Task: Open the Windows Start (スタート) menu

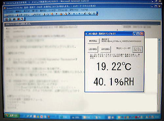Action: (12, 115)
